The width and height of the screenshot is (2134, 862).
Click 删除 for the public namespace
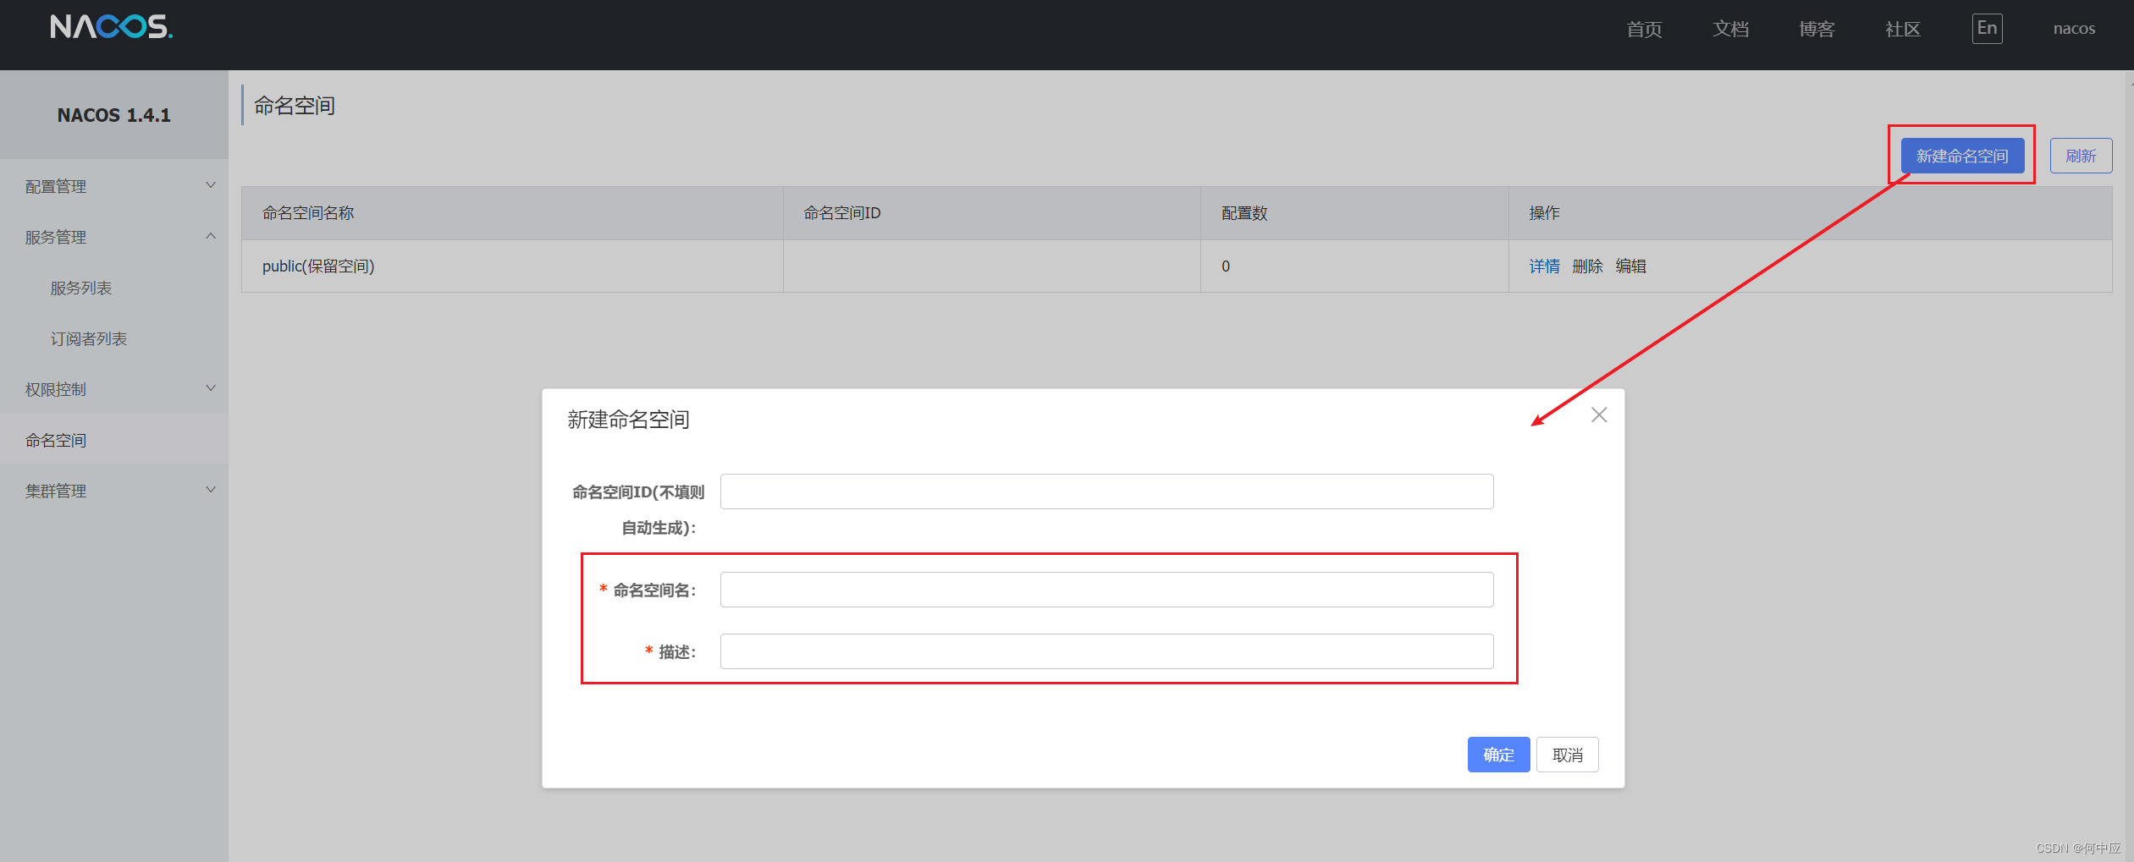1587,266
